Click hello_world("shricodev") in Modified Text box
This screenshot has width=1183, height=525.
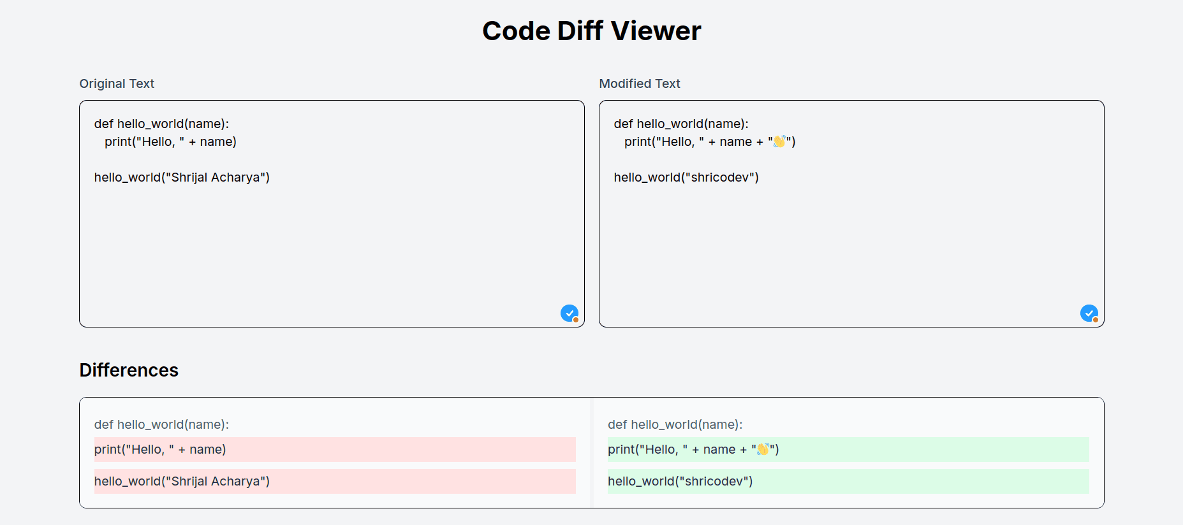[x=686, y=177]
